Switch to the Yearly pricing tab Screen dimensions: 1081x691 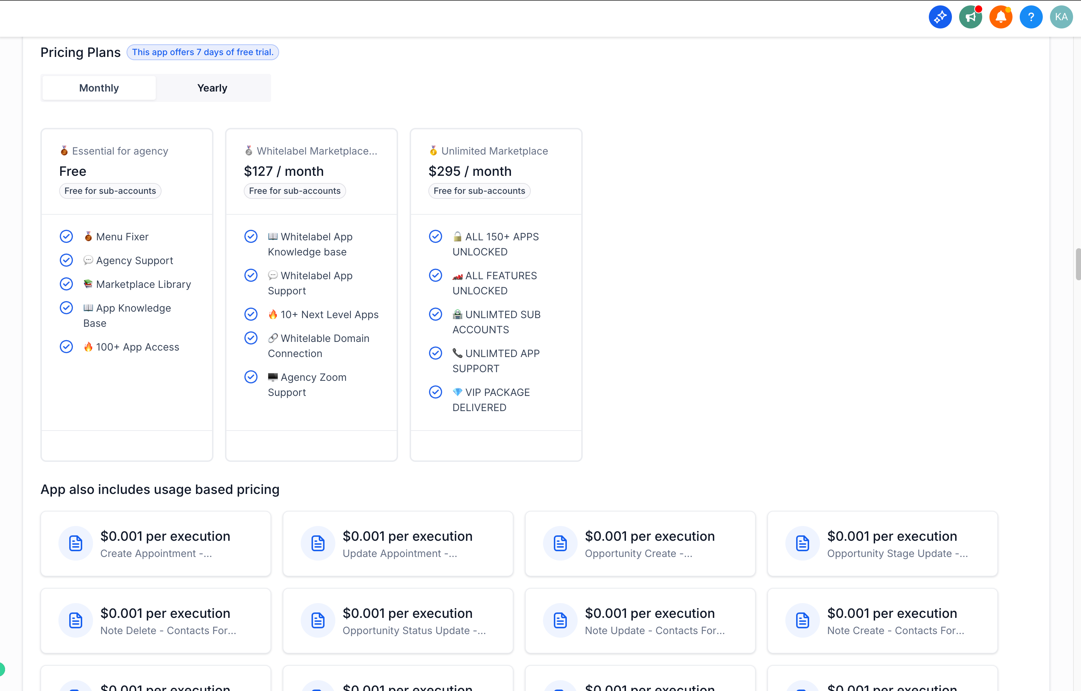(x=212, y=88)
